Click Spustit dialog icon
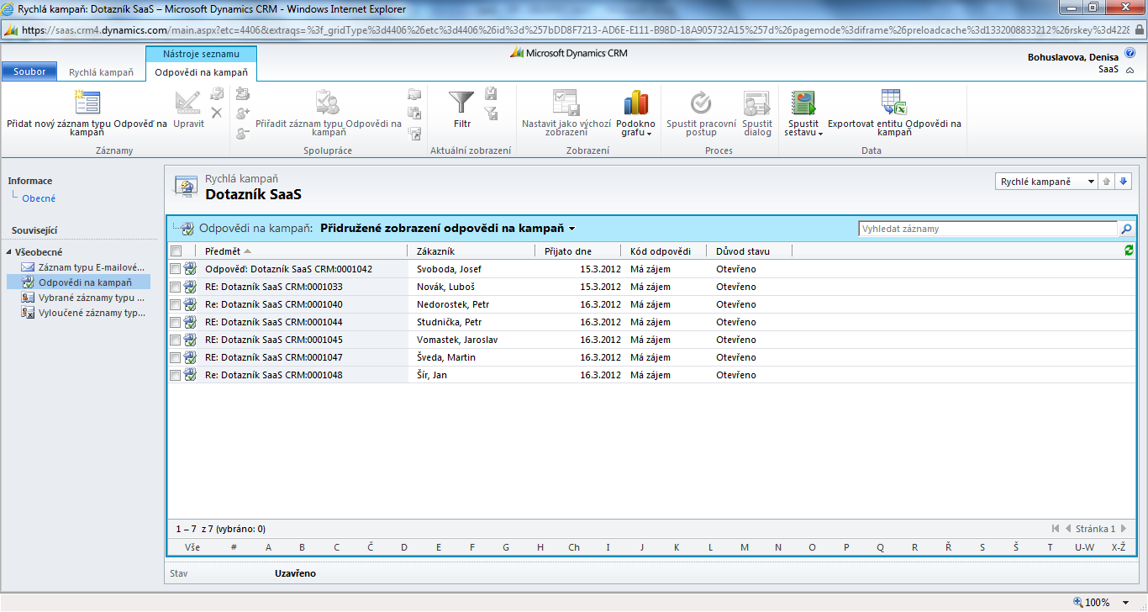The height and width of the screenshot is (612, 1148). (x=756, y=103)
